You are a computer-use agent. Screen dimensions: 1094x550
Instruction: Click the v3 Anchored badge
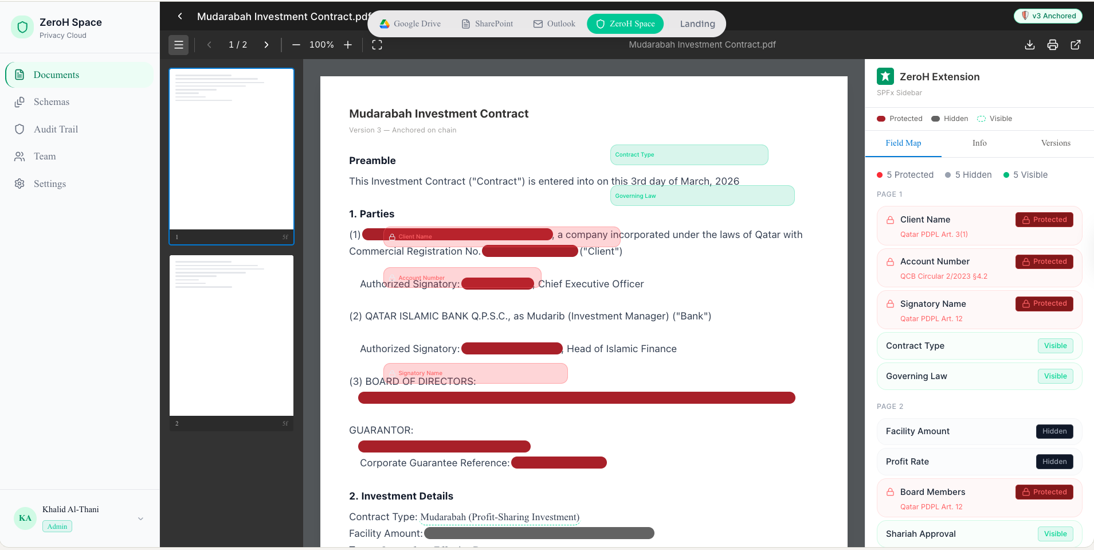point(1048,16)
